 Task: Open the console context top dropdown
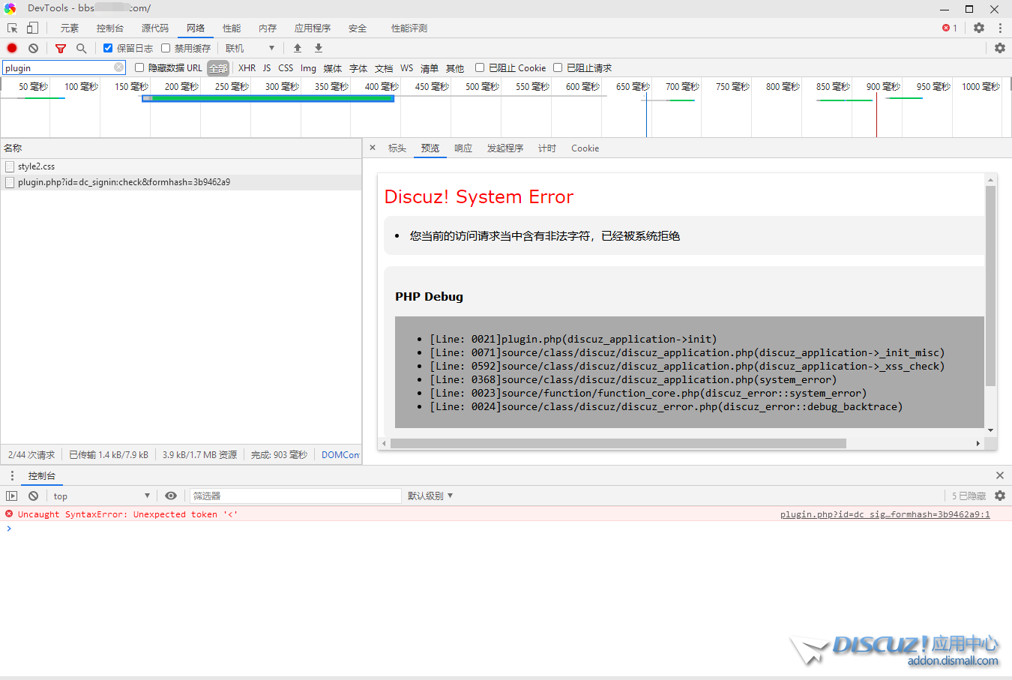pos(102,496)
